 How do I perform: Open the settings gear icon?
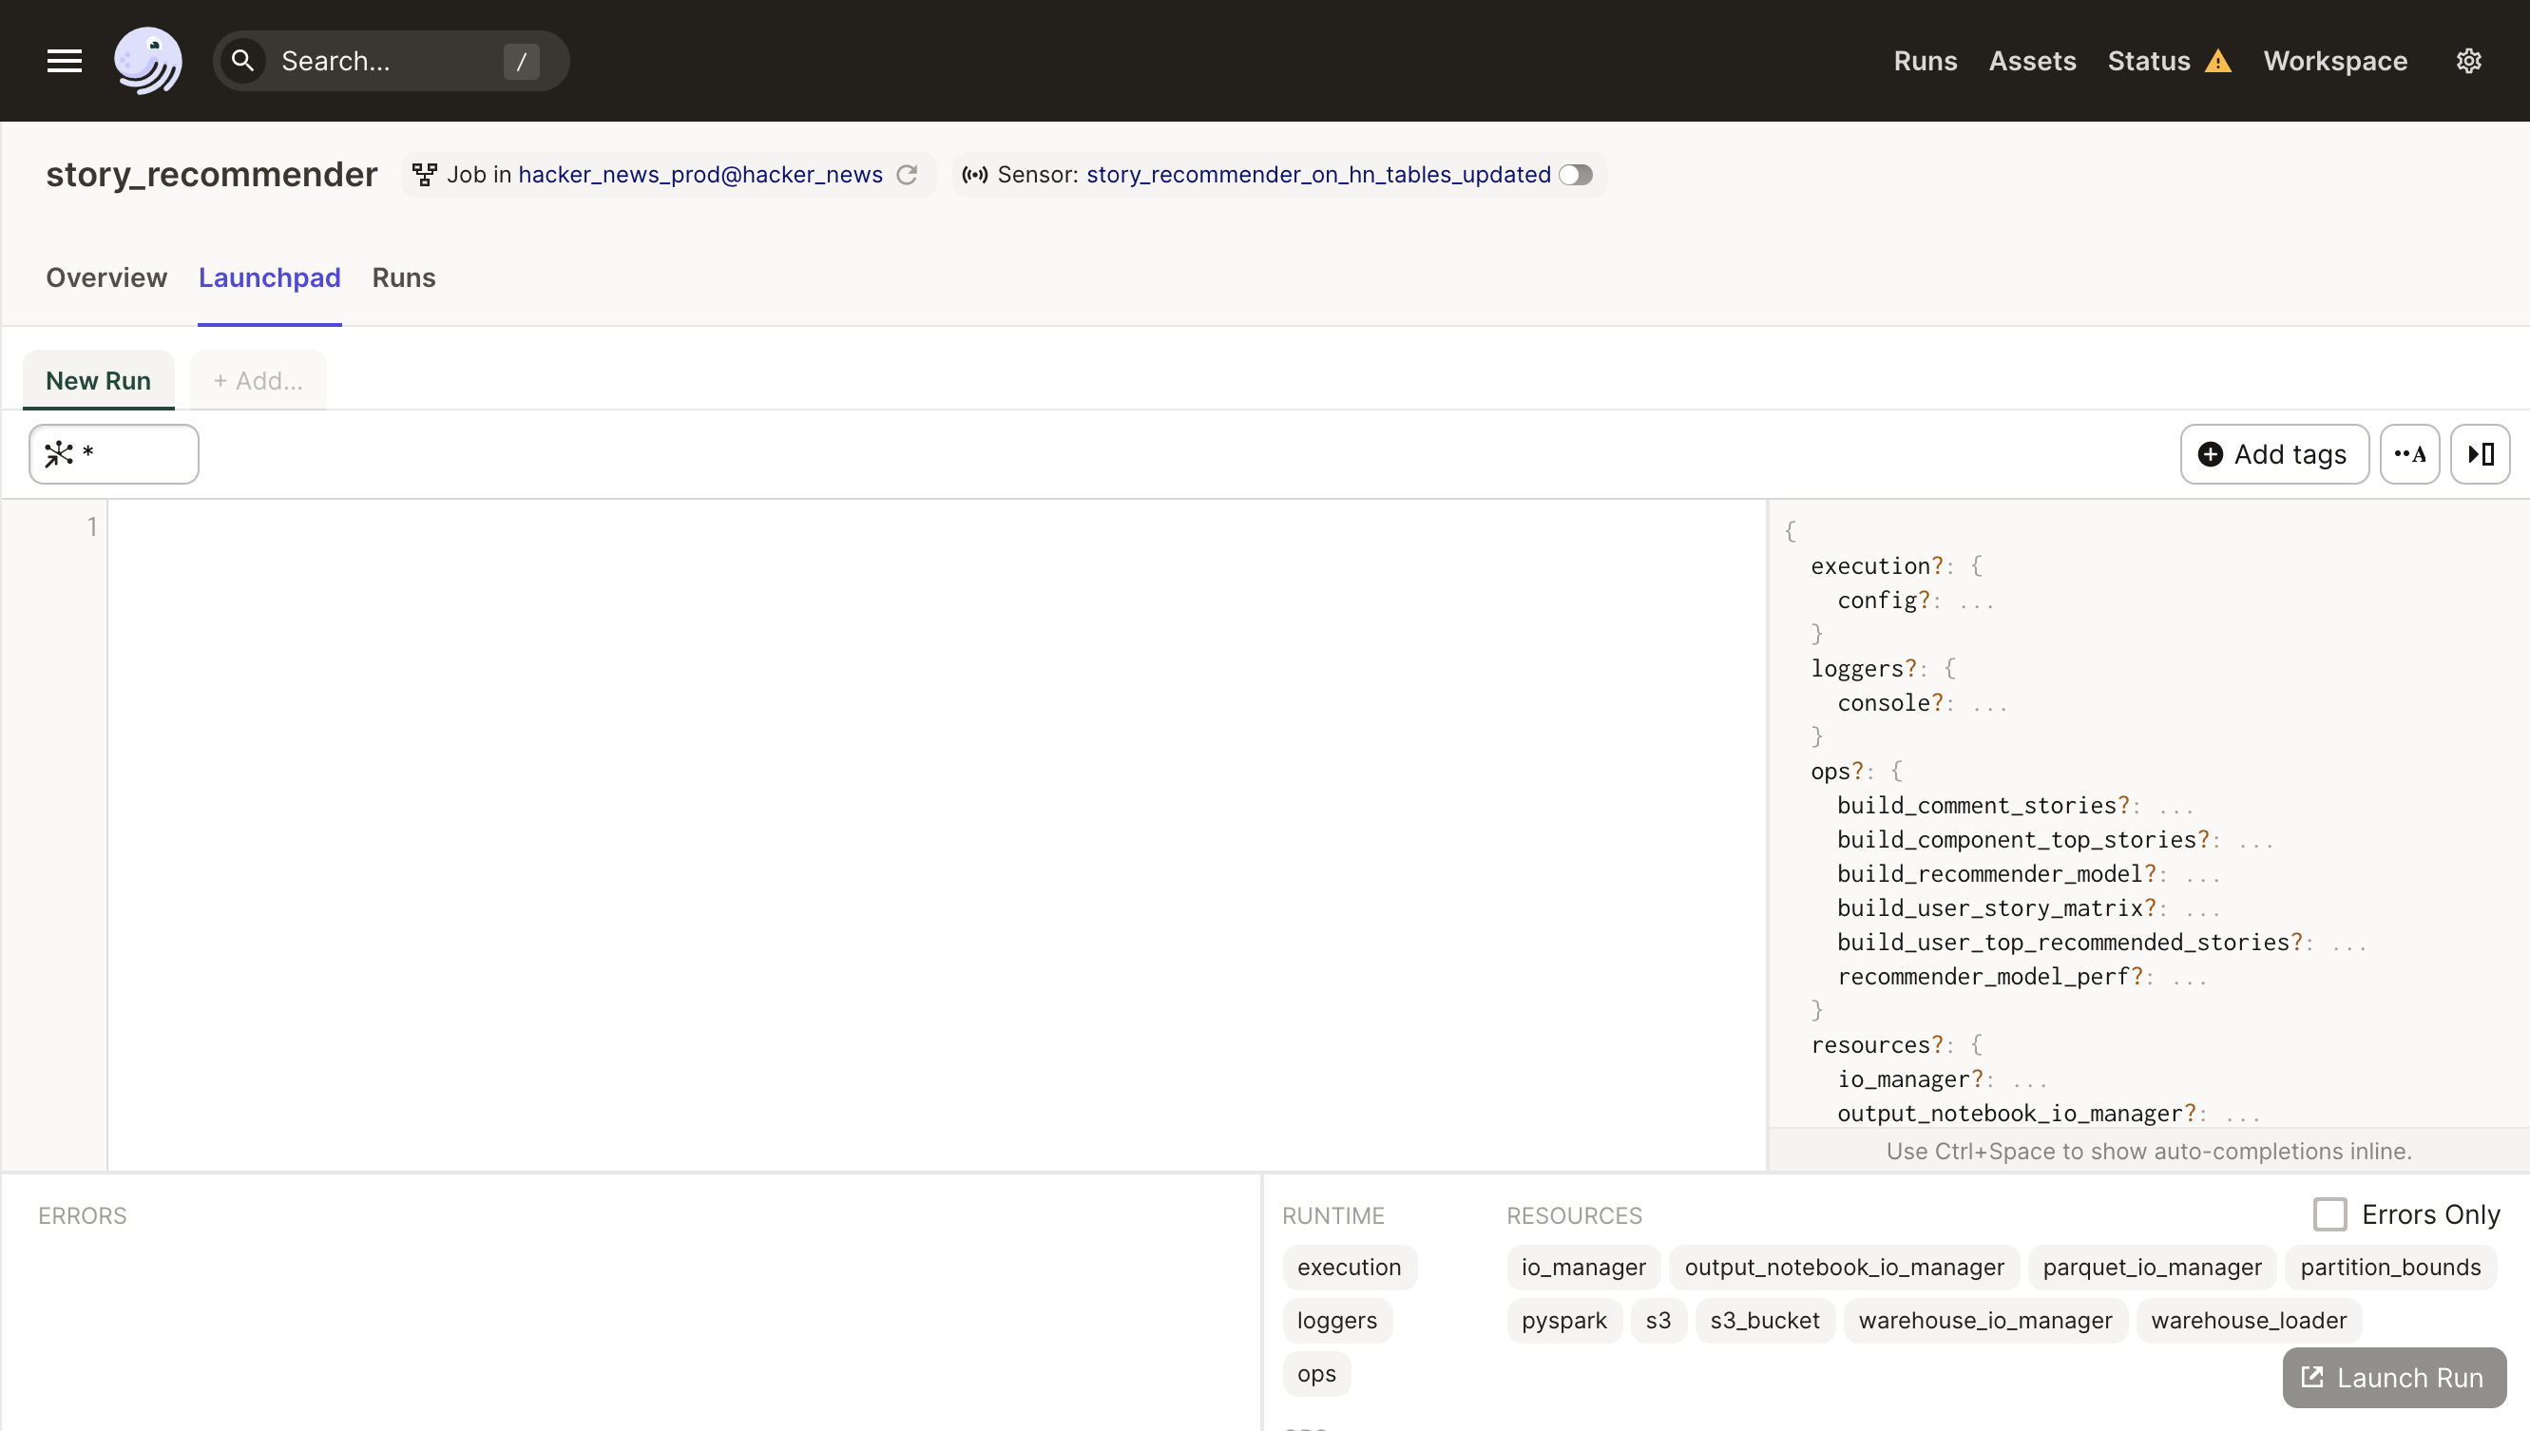(x=2468, y=61)
